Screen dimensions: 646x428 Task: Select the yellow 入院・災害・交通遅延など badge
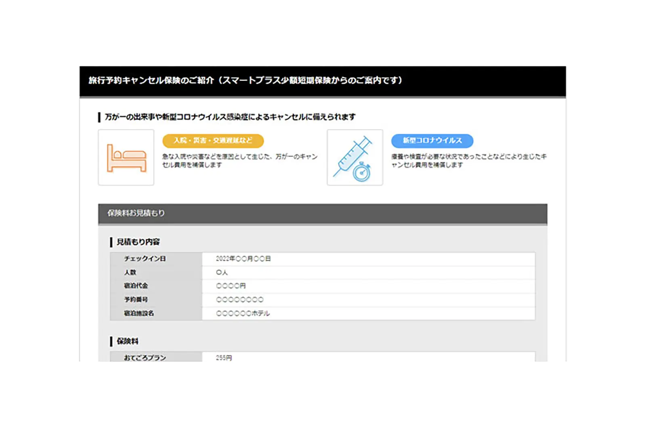213,141
